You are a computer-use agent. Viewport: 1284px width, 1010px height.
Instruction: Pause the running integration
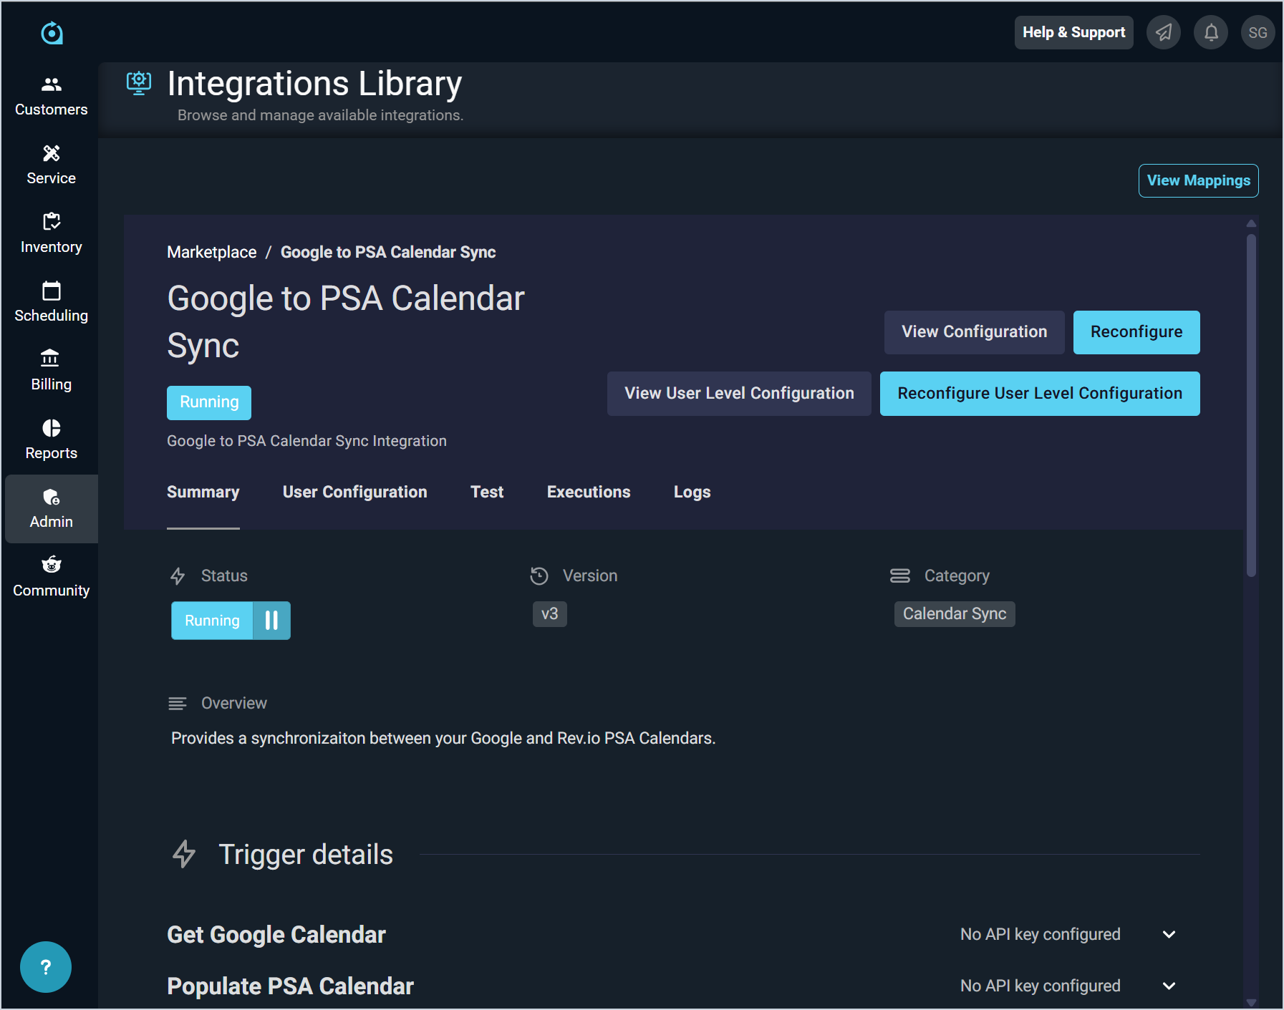(271, 621)
